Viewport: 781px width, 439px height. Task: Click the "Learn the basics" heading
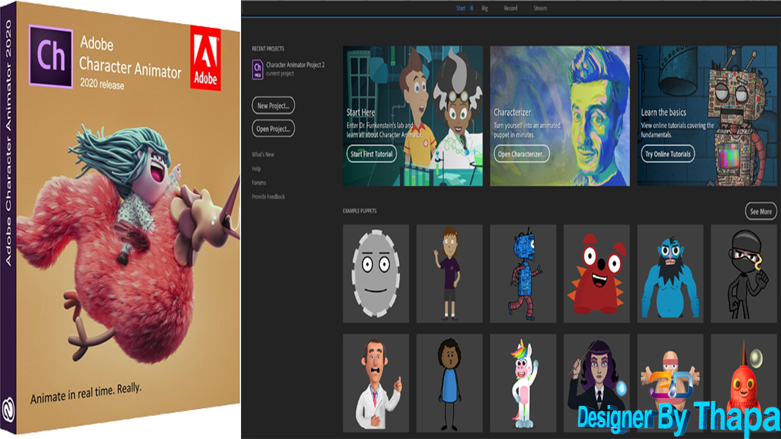[x=664, y=113]
